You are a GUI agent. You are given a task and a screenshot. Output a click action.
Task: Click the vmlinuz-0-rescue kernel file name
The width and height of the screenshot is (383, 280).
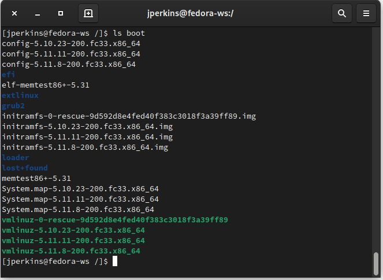[x=115, y=220]
